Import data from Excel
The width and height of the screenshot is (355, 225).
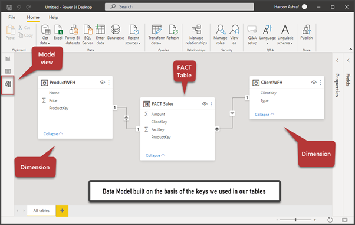coord(58,32)
